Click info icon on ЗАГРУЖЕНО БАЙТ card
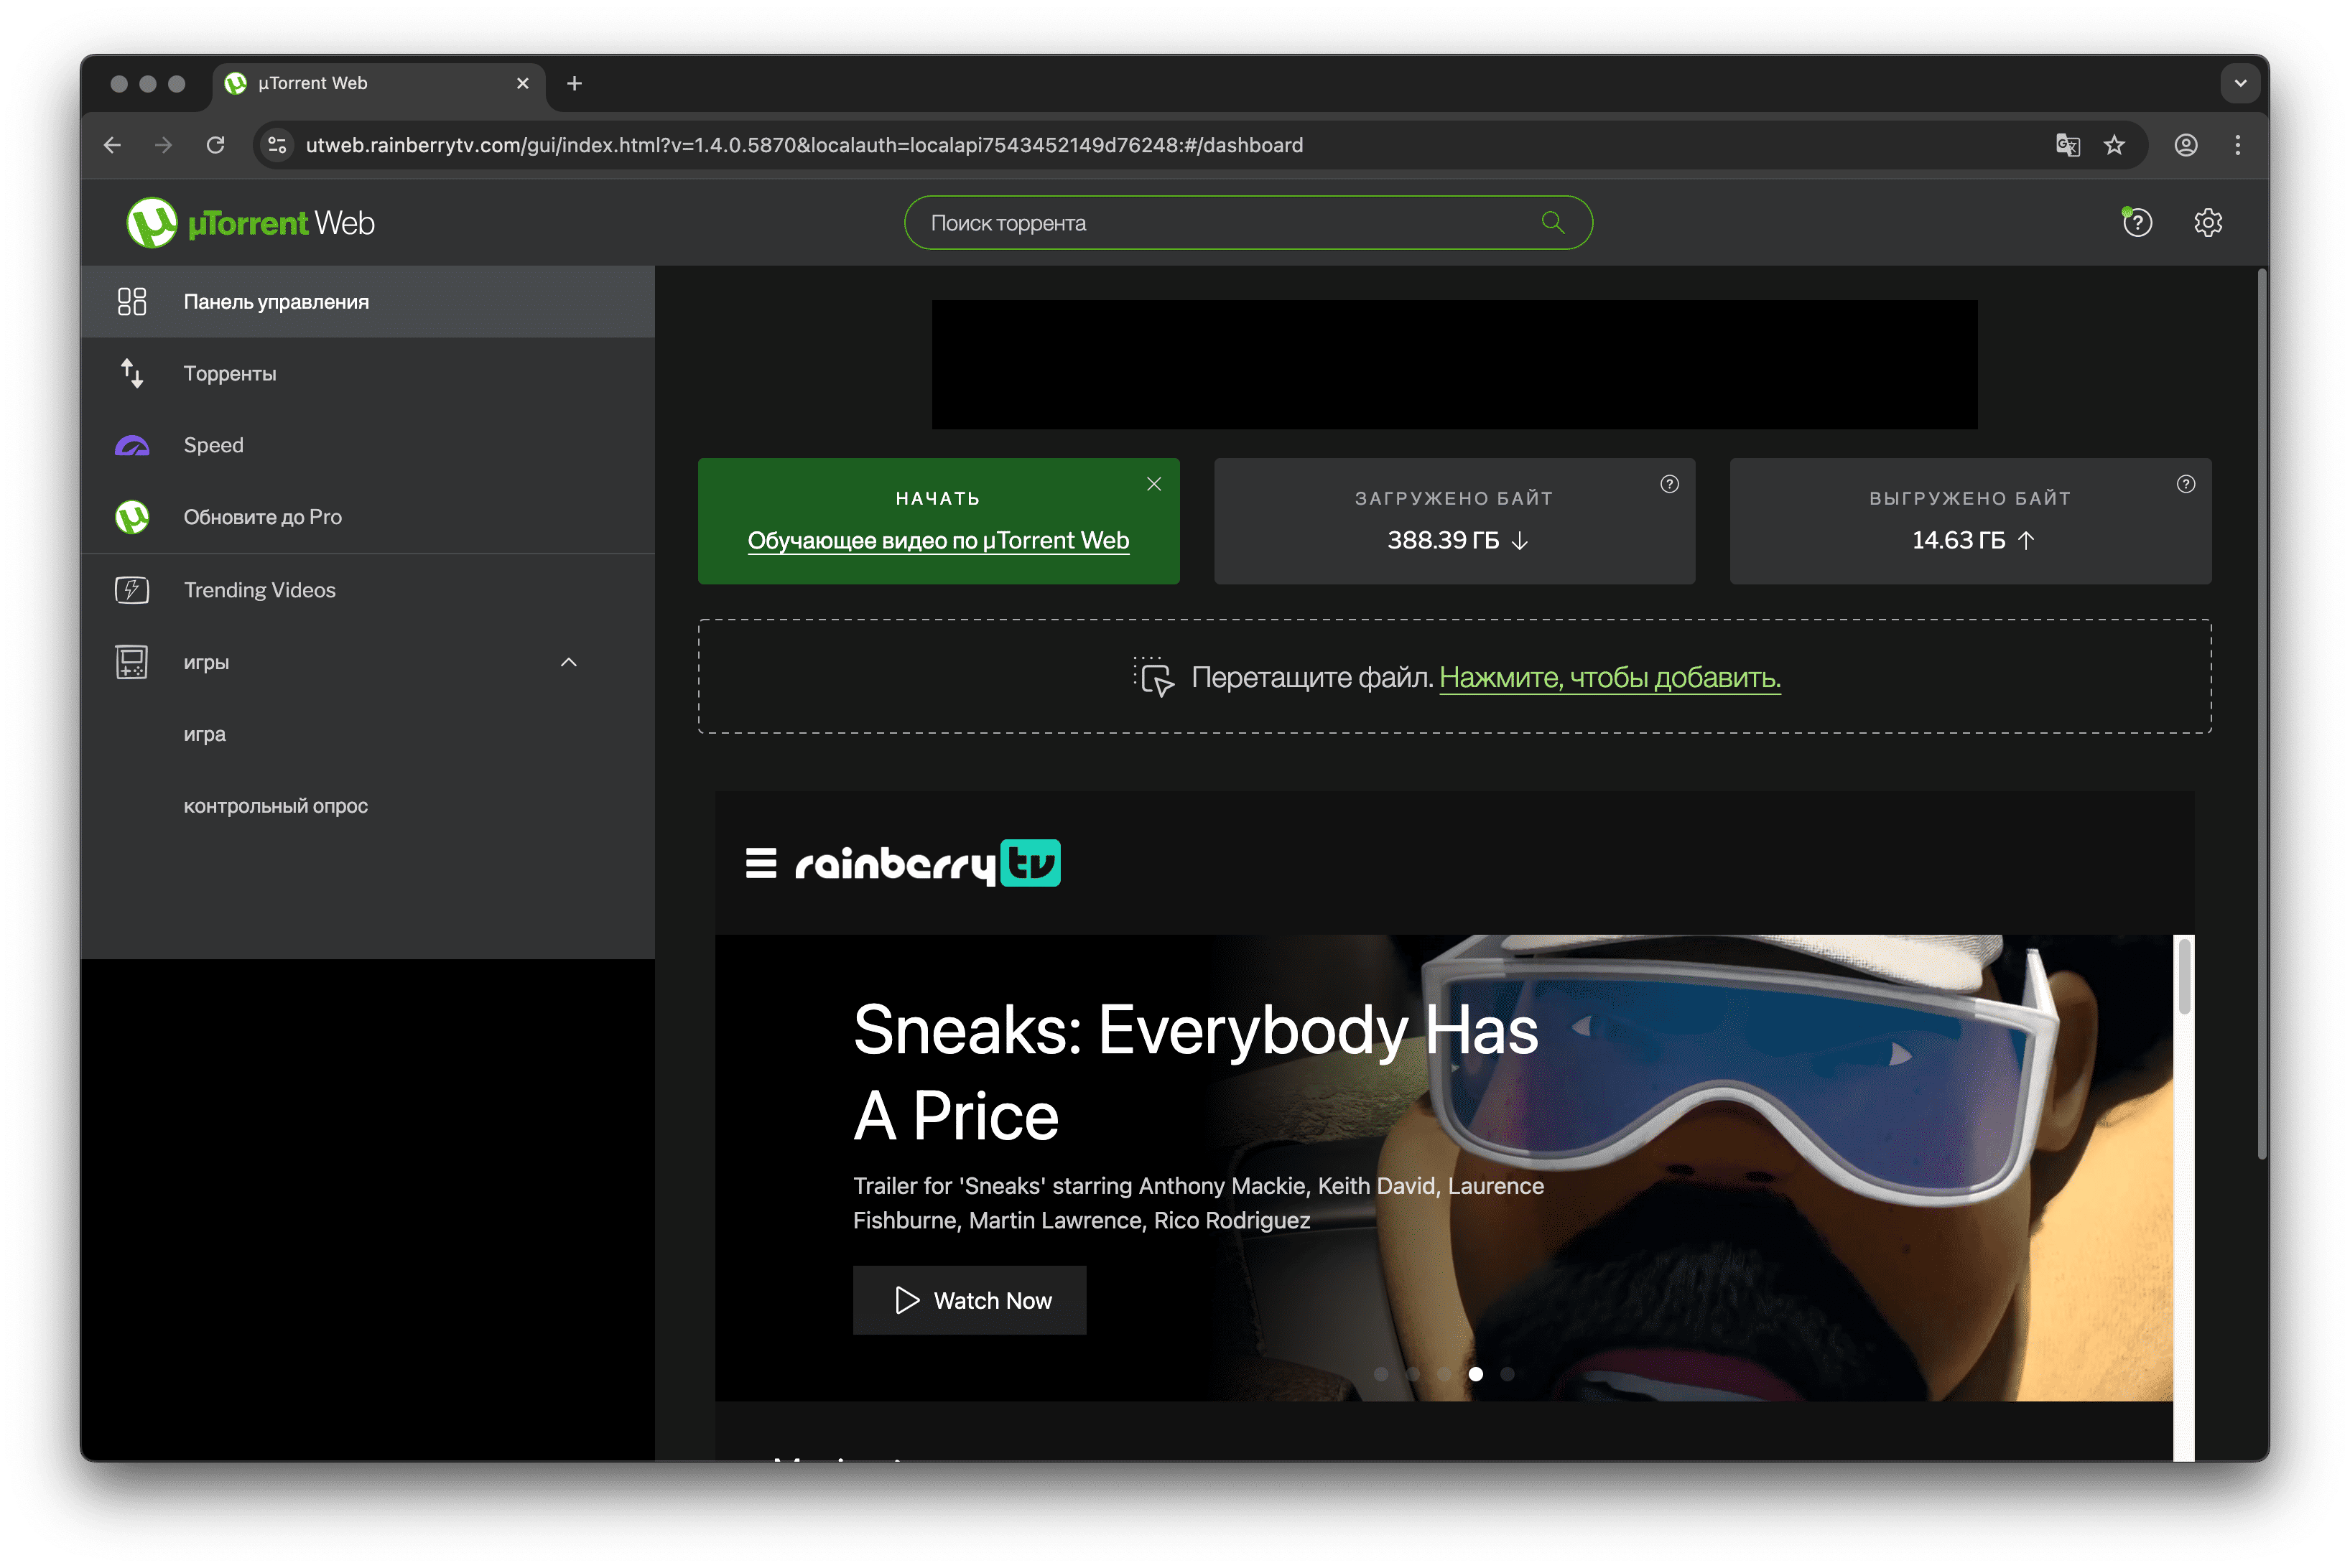This screenshot has width=2350, height=1568. (x=1668, y=484)
